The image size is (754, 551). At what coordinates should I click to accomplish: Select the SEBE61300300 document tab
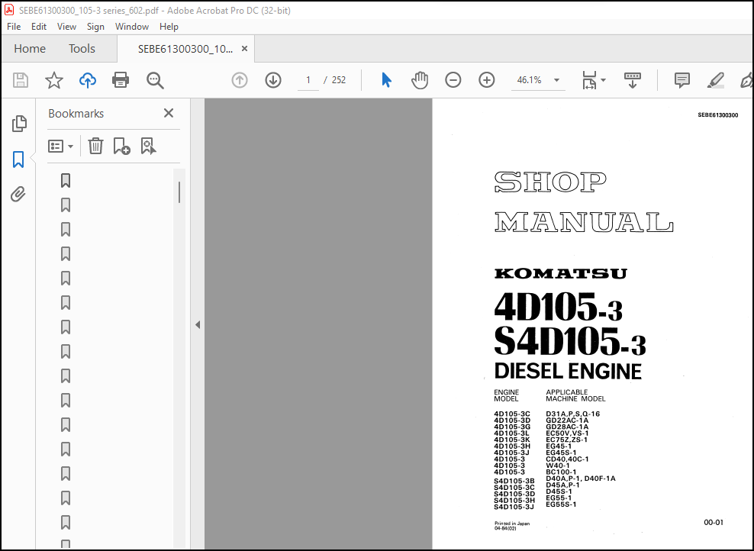pyautogui.click(x=185, y=49)
